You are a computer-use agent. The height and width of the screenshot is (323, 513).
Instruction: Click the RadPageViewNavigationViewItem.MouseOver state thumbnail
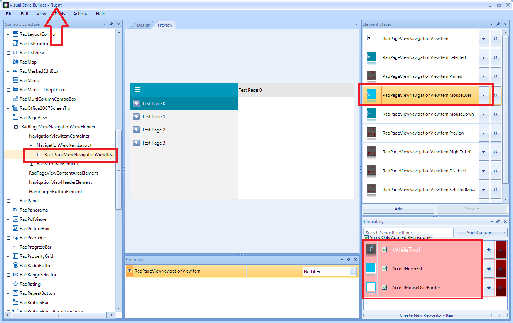pos(371,94)
